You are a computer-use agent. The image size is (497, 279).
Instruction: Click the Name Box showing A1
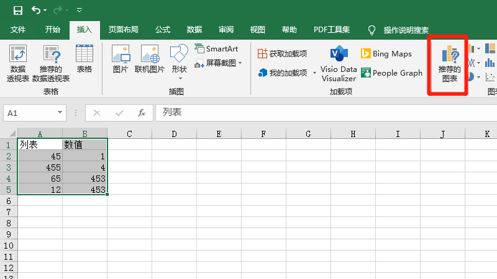pos(30,113)
